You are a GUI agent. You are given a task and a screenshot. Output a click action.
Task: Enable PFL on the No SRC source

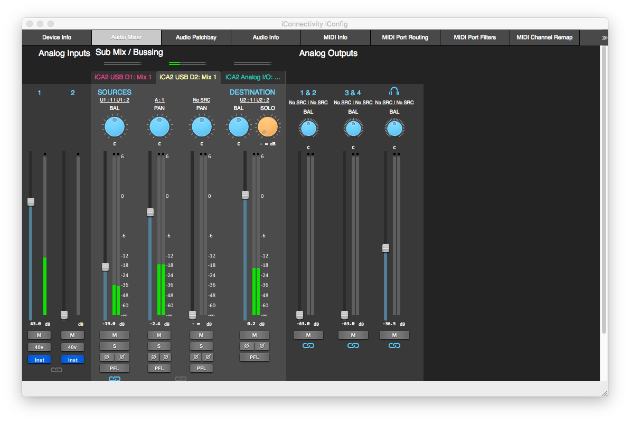coord(201,368)
